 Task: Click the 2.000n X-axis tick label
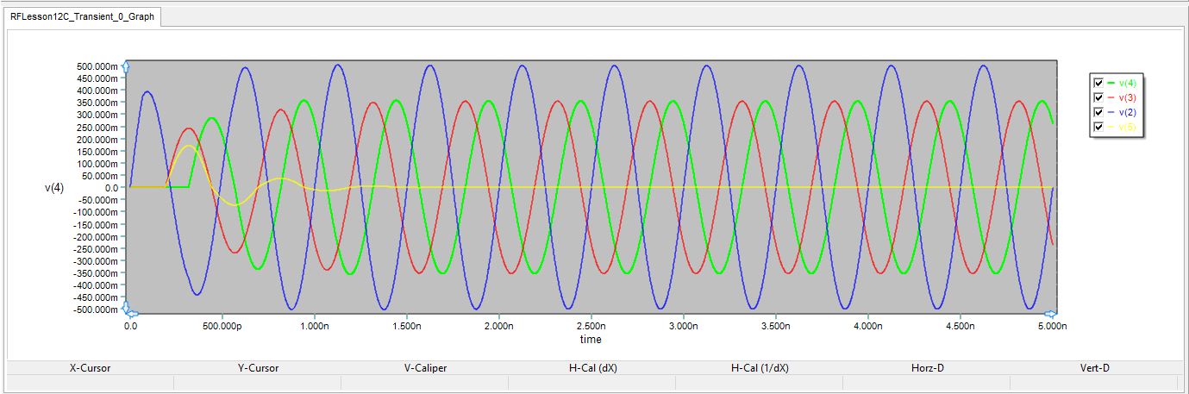(498, 327)
